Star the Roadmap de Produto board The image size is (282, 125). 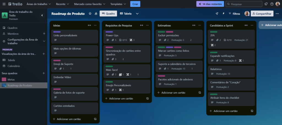pyautogui.click(x=90, y=13)
